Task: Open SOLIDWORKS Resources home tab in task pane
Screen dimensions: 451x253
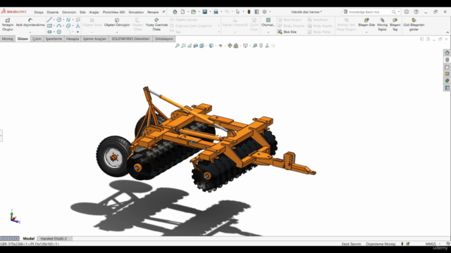Action: point(447,53)
